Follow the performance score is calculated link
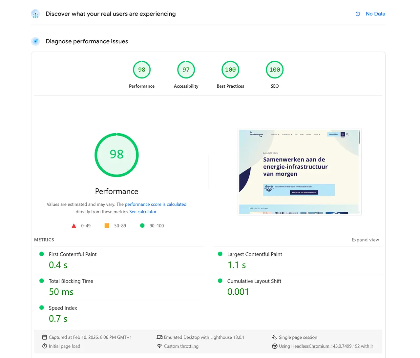The image size is (420, 358). click(156, 204)
